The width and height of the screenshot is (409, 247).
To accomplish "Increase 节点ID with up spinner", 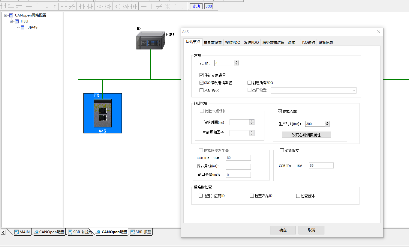I will pos(236,62).
